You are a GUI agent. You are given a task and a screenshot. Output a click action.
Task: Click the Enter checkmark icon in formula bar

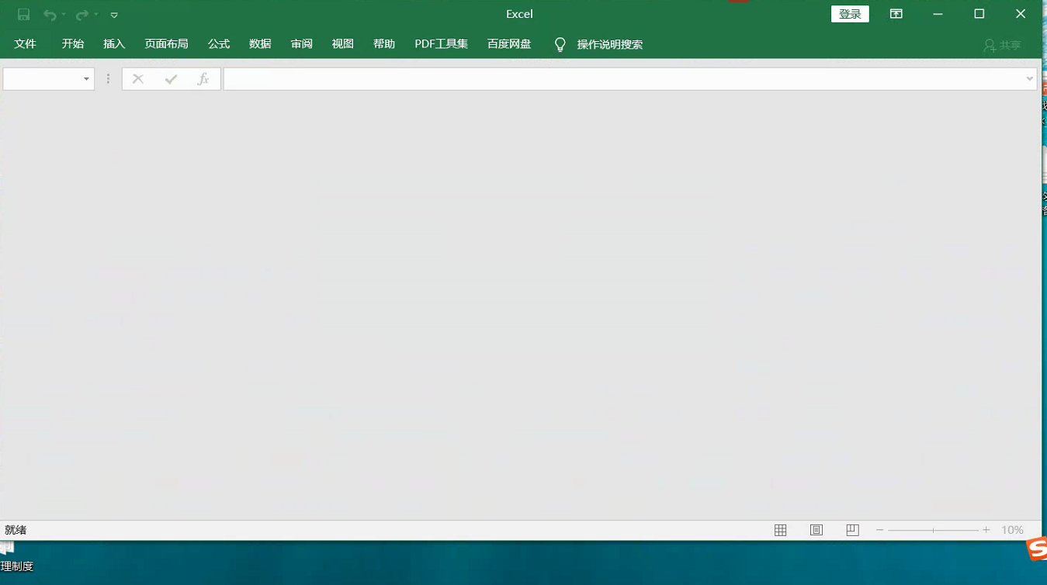click(x=171, y=79)
